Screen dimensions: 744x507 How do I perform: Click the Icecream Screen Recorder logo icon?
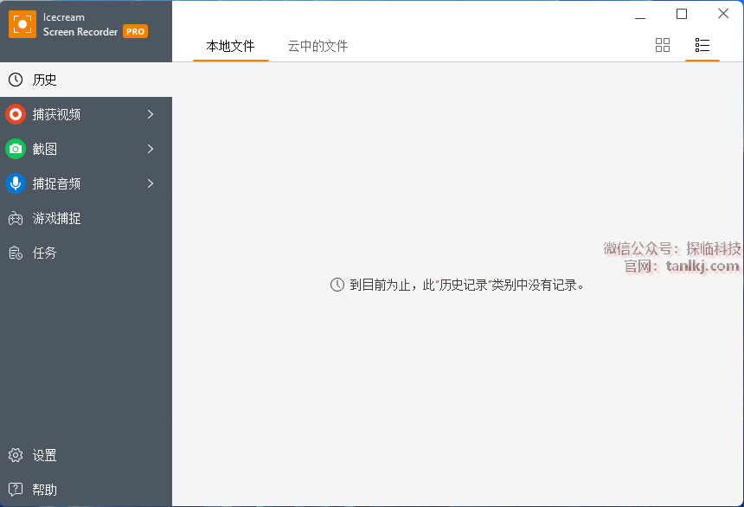(22, 24)
